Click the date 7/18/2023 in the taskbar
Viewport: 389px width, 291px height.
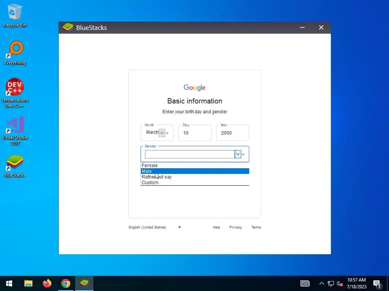[x=356, y=287]
